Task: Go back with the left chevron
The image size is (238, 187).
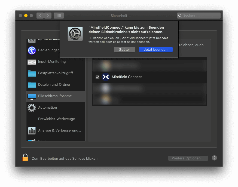Action: (x=40, y=16)
